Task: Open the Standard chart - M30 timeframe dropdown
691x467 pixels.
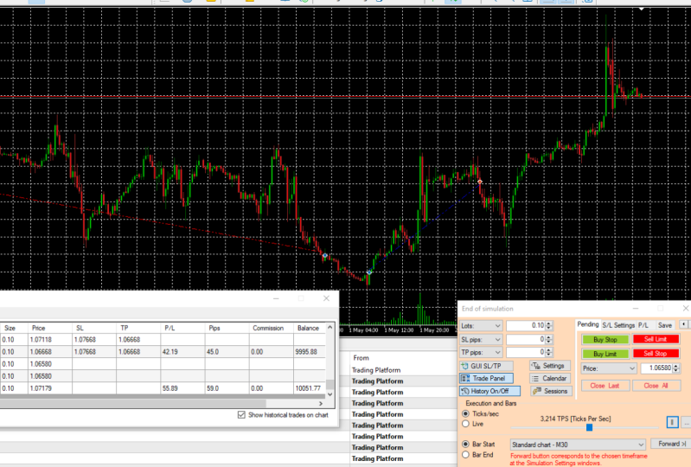Action: pyautogui.click(x=578, y=445)
